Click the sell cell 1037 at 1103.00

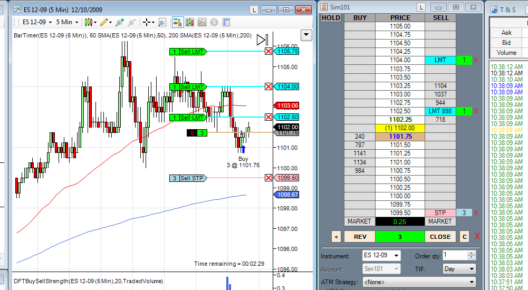pos(440,94)
